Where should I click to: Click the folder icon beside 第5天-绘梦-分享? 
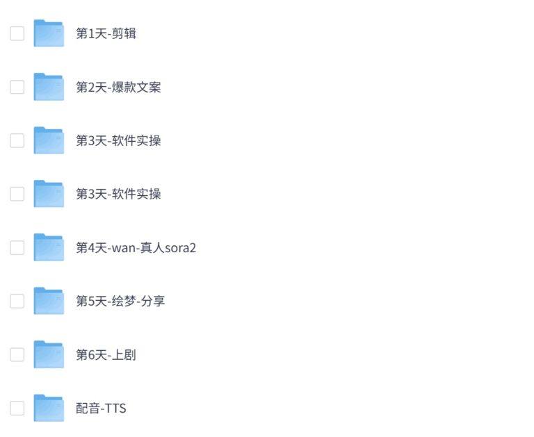coord(48,301)
